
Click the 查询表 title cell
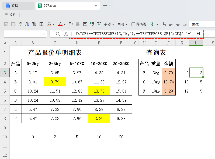[x=156, y=52]
